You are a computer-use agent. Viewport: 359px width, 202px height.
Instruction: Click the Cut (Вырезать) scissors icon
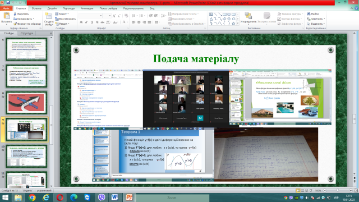(15, 14)
